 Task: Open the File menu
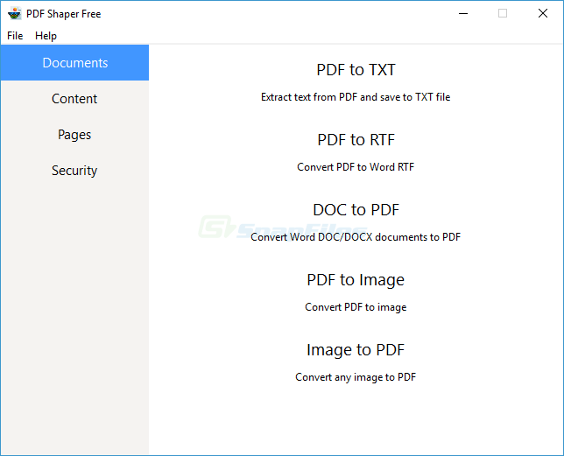15,36
